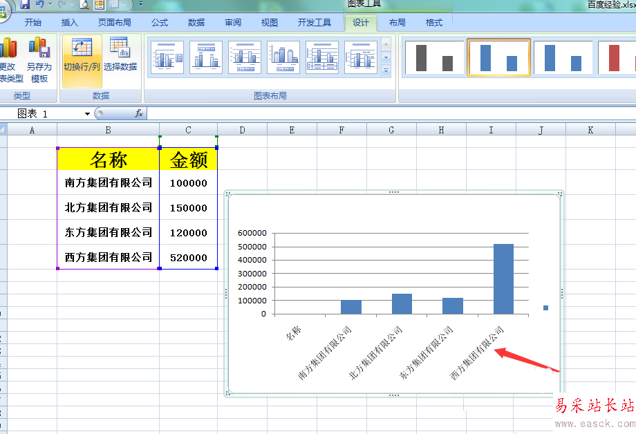Click the cell 东方集团有限公司
Screen dimensions: 636x434
109,232
